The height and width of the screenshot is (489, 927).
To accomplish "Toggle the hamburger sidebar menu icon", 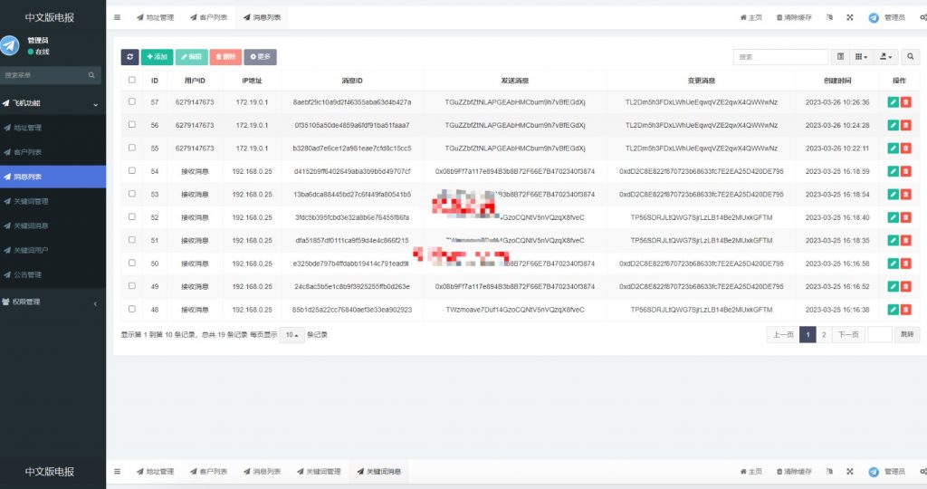I will click(117, 17).
